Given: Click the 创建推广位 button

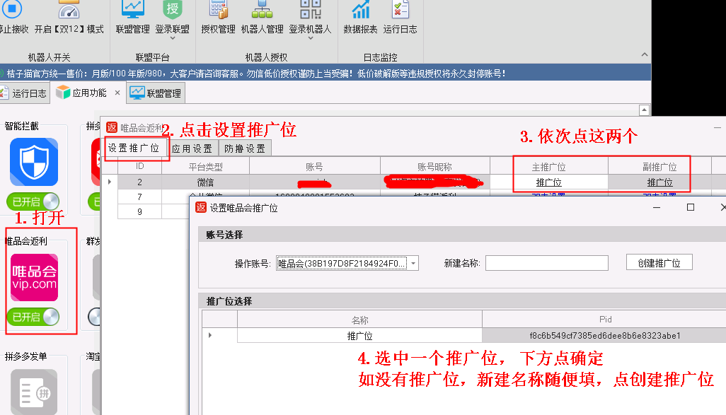Looking at the screenshot, I should point(659,263).
